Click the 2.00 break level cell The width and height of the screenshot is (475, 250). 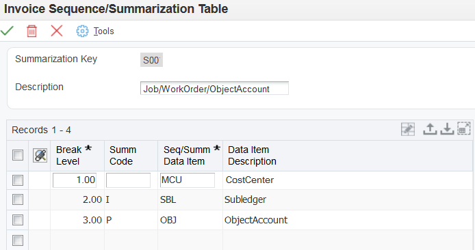(77, 199)
